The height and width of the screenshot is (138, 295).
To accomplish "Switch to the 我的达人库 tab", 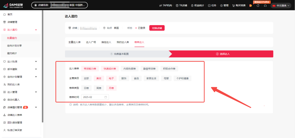I will [x=123, y=42].
